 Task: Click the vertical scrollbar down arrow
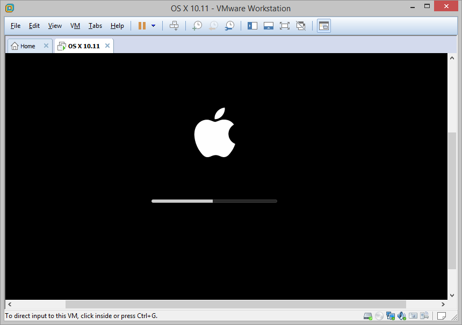(x=452, y=296)
